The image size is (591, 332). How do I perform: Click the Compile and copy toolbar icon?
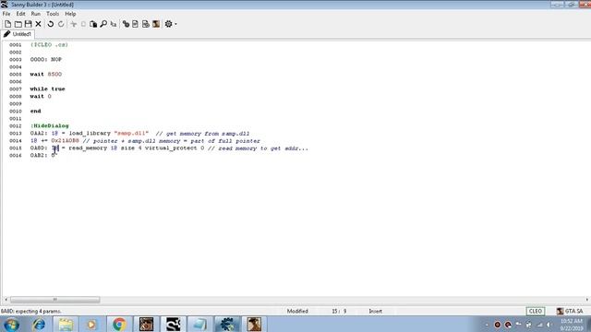point(146,24)
